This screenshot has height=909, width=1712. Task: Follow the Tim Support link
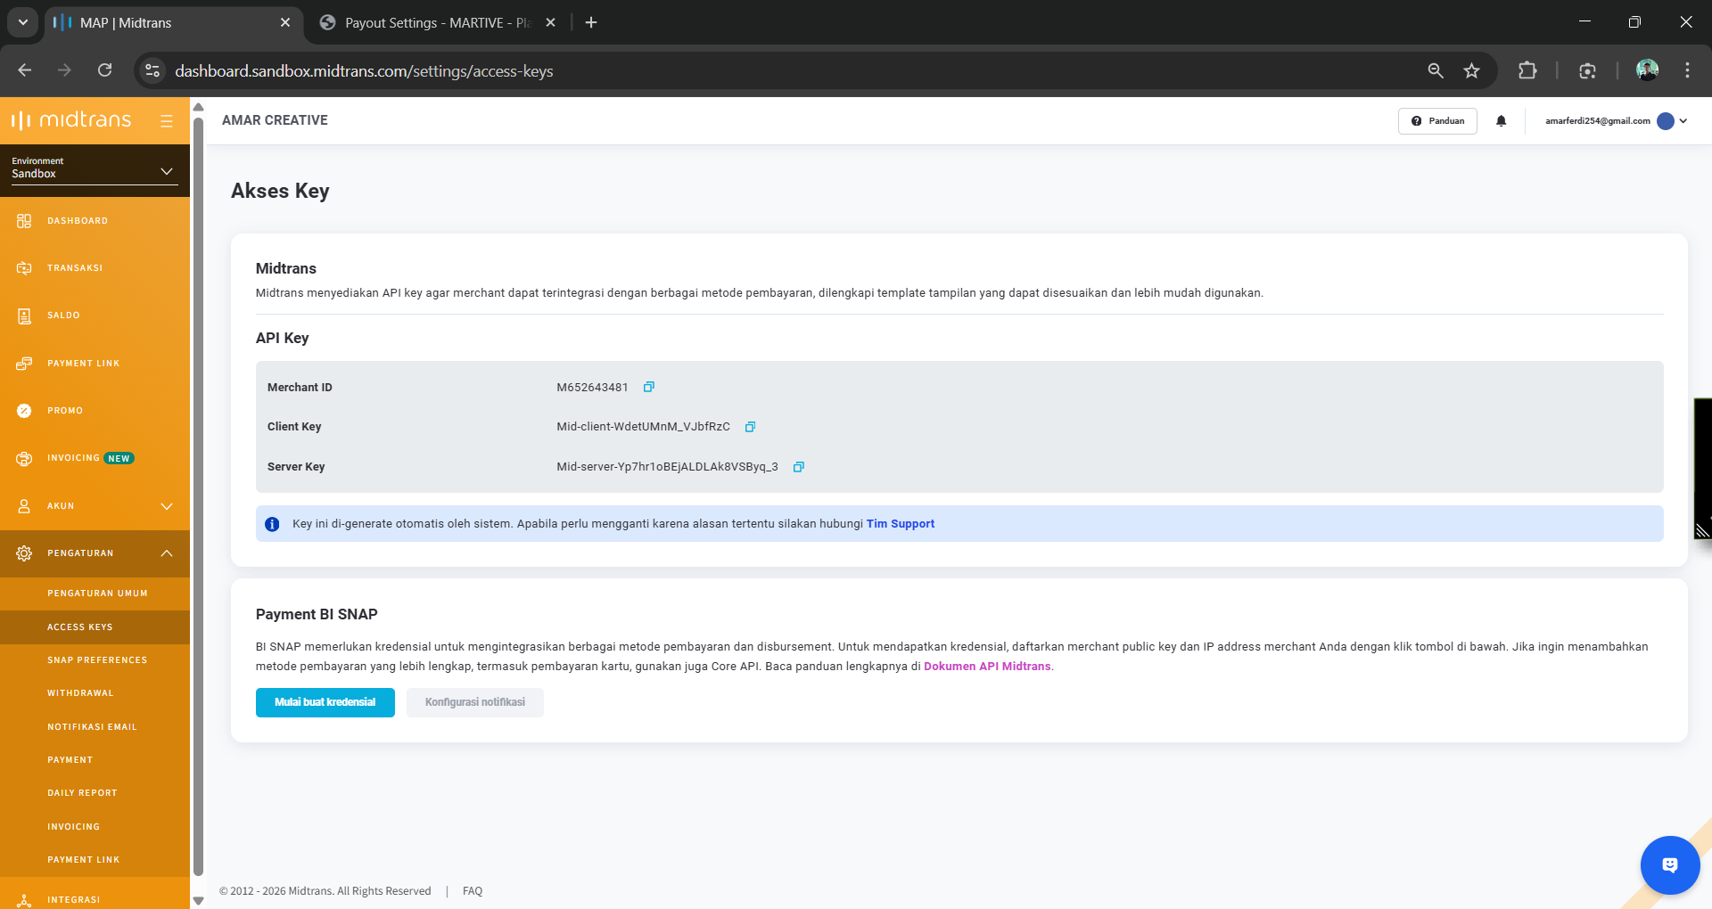[901, 524]
